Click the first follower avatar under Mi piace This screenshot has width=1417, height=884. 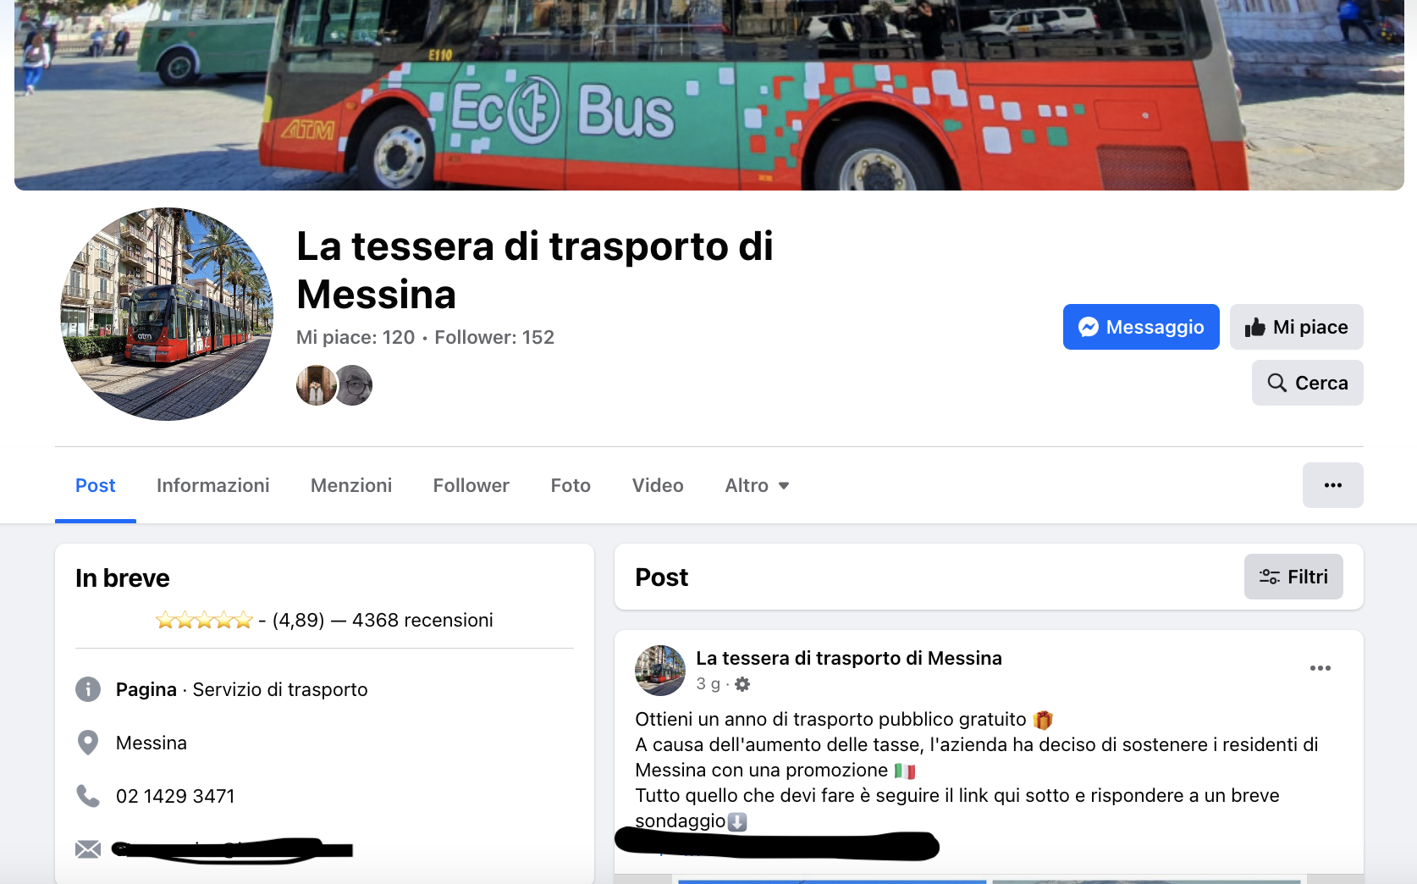click(x=316, y=385)
